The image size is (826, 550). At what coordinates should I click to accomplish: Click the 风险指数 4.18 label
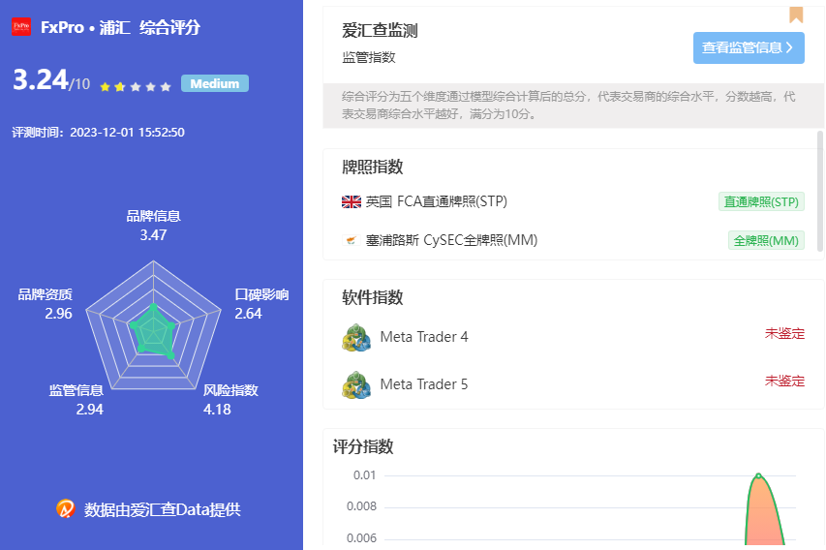click(230, 399)
